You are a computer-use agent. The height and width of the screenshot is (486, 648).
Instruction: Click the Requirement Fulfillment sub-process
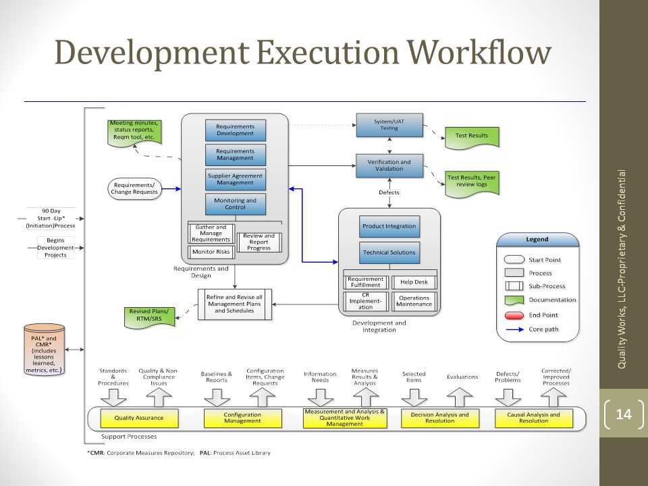(x=366, y=282)
